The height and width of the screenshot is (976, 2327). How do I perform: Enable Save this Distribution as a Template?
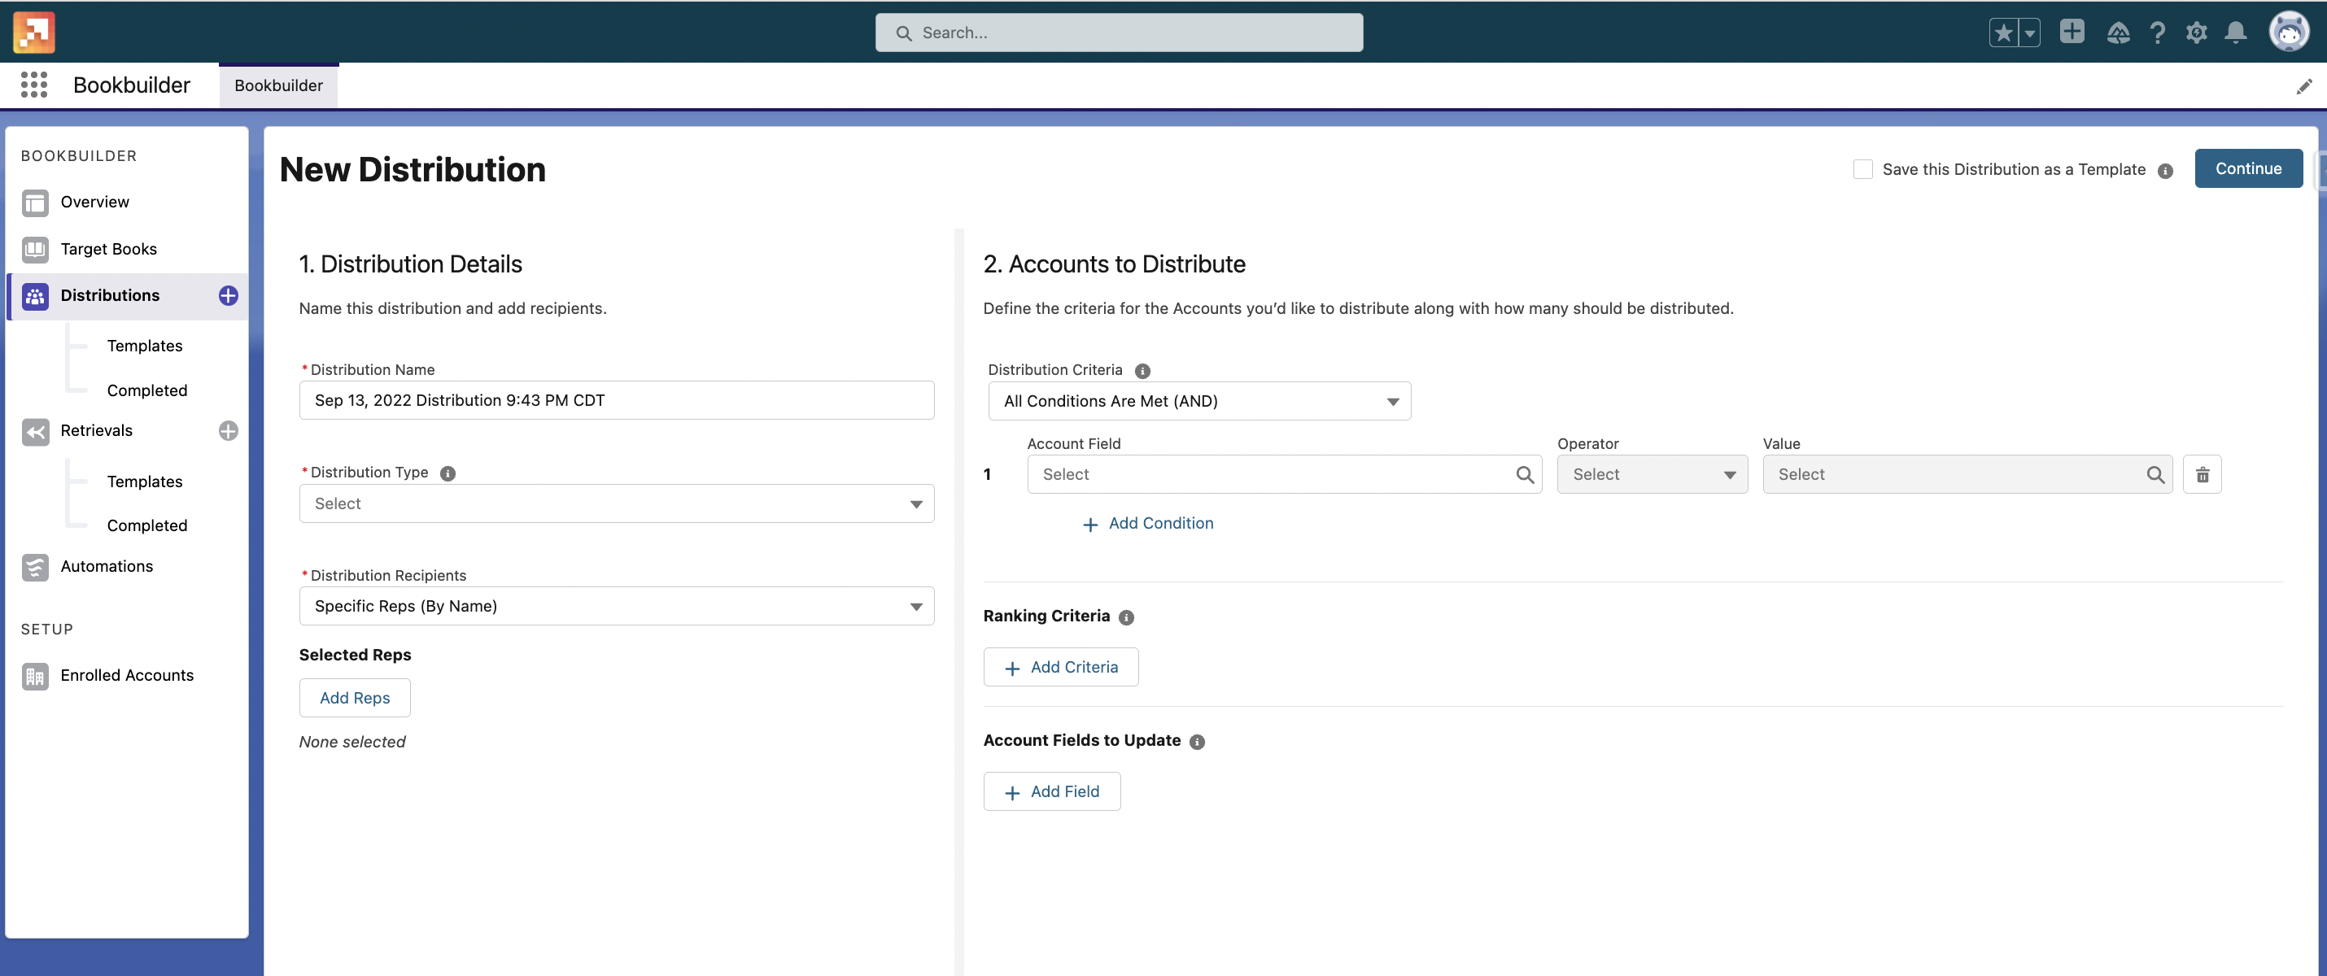click(1862, 170)
